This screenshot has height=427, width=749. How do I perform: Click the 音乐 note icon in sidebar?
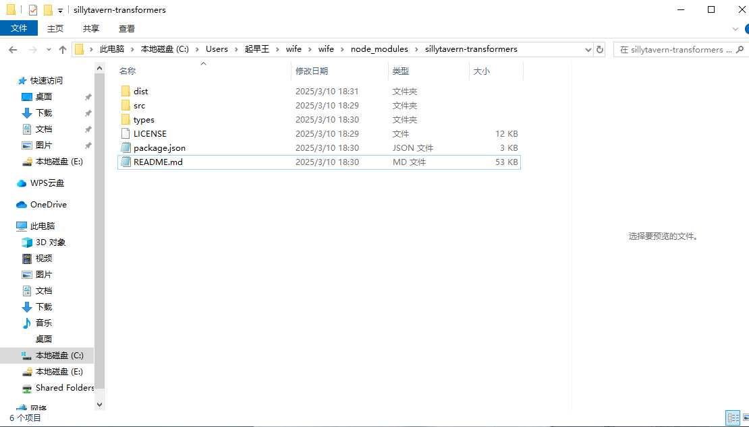[27, 323]
